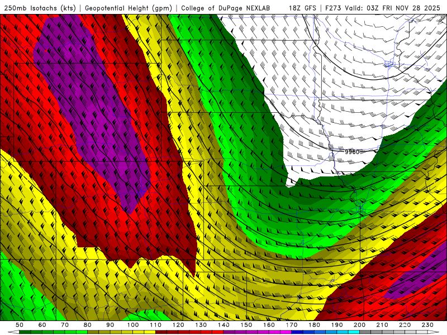Select the 'Valid: 03Z FRI NOV 28 2025' text

tap(392, 8)
